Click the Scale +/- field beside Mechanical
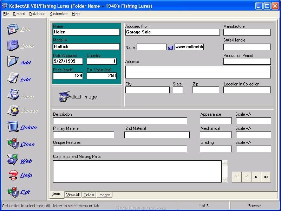Image resolution: width=281 pixels, height=211 pixels. 254,135
